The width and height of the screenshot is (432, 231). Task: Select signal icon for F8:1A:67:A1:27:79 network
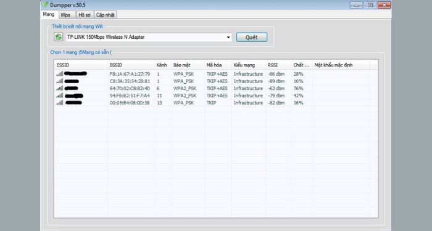click(x=59, y=74)
